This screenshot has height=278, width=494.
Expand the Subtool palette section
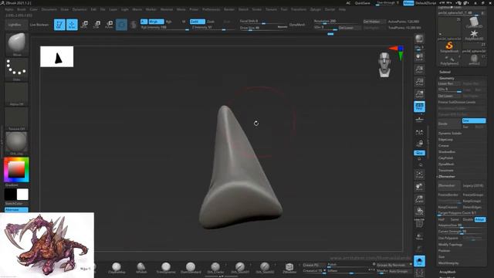(445, 72)
